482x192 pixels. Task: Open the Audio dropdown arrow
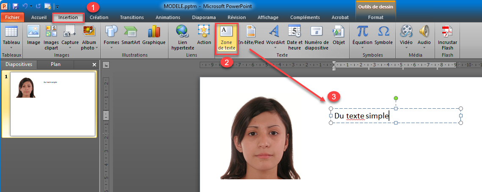424,48
